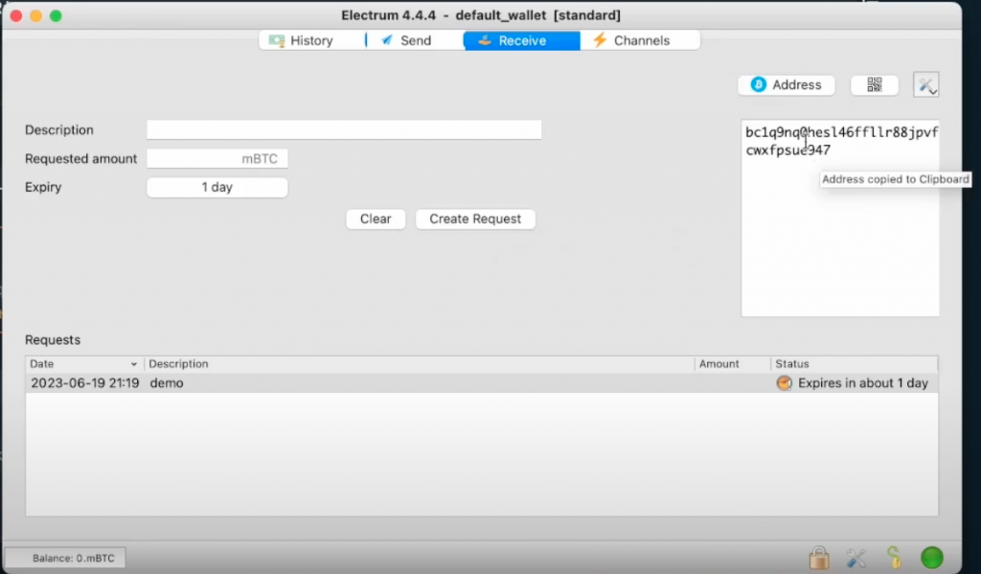The image size is (981, 574).
Task: Sort requests by Date column
Action: (x=84, y=364)
